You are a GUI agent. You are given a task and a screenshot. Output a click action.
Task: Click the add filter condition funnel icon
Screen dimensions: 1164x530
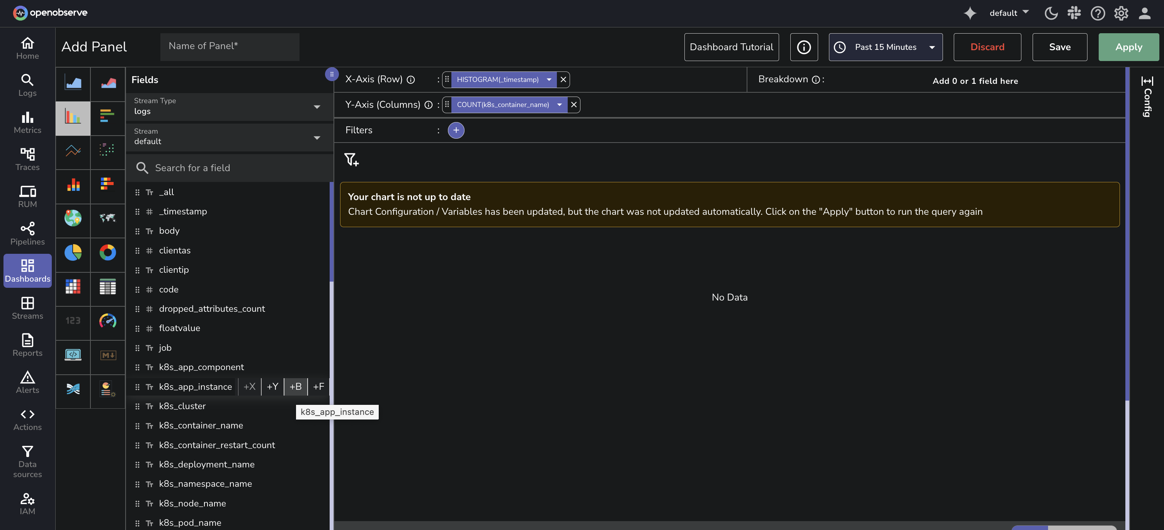click(x=351, y=160)
